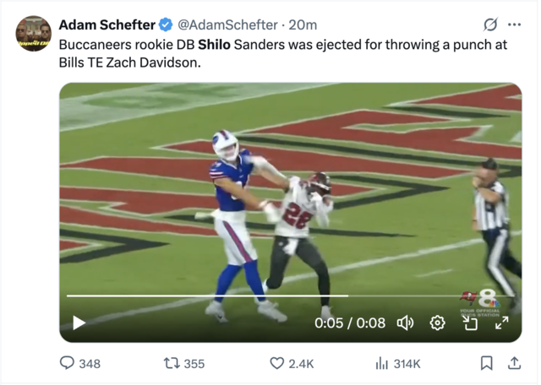
Task: Repost the tweet via retweet icon
Action: 171,363
